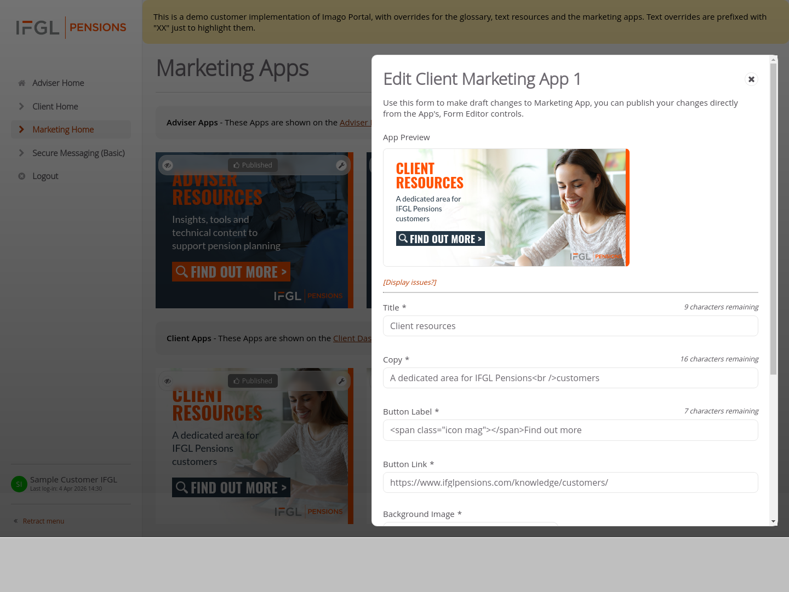789x592 pixels.
Task: Click the dialog scrollbar up arrow
Action: coord(773,59)
